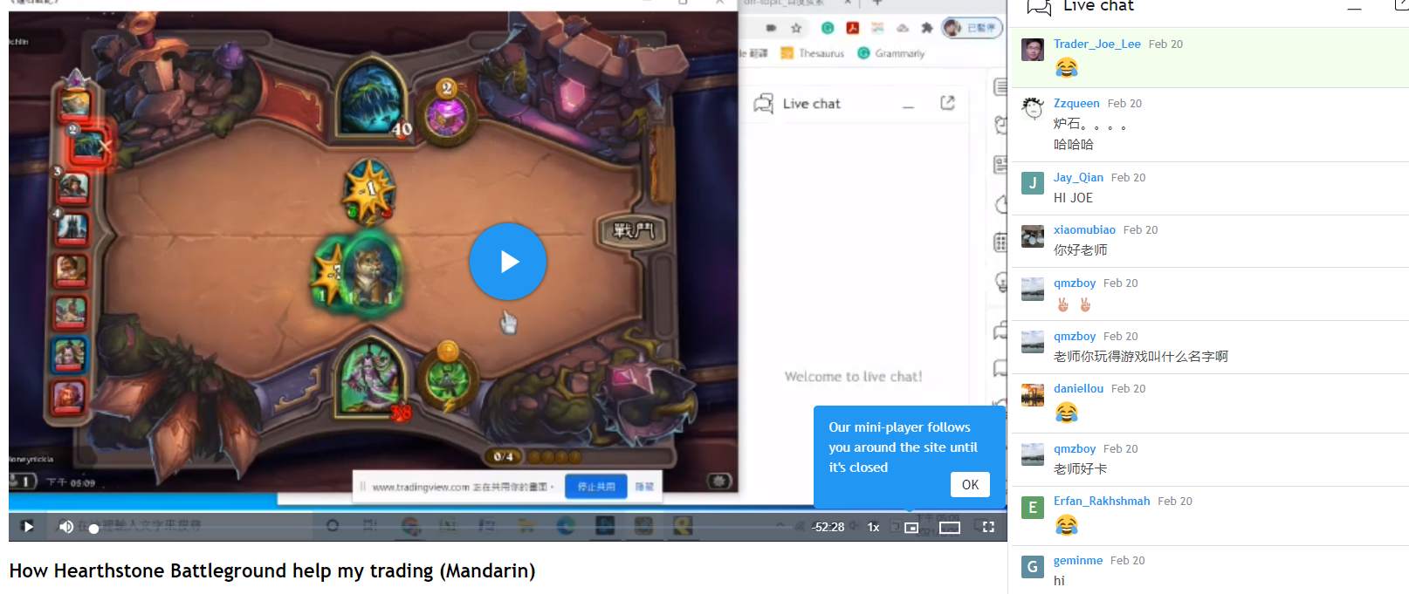
Task: Click Jay_Qian's J letter avatar
Action: (x=1033, y=183)
